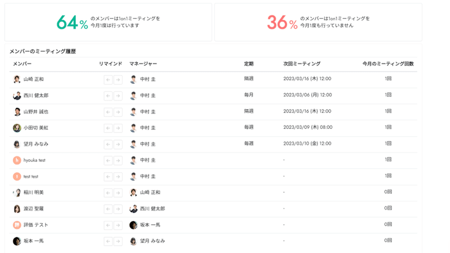
Task: Open orange avatar of hyouka test member
Action: (17, 160)
